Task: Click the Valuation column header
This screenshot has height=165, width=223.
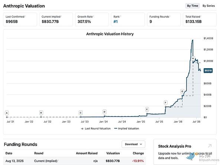Action: pos(113,153)
